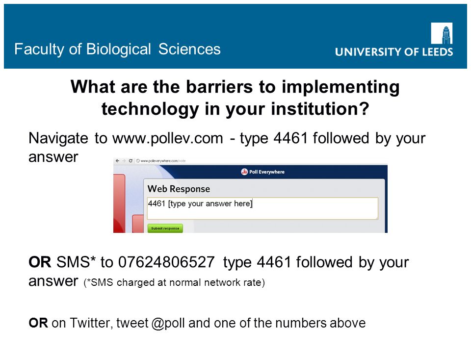This screenshot has height=353, width=471.
Task: Click the www.pollev.com link text
Action: coord(168,138)
